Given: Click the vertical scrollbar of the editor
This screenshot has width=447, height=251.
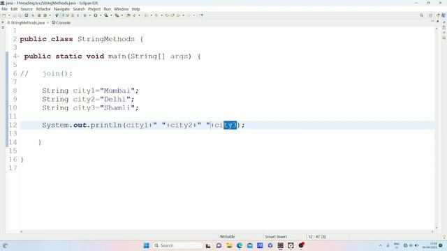Looking at the screenshot, I should click(437, 128).
